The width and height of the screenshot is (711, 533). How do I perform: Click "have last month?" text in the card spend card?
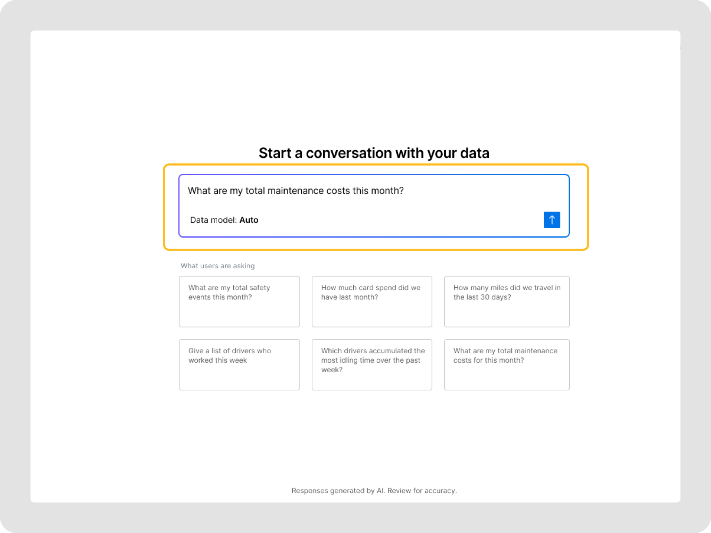pyautogui.click(x=349, y=297)
